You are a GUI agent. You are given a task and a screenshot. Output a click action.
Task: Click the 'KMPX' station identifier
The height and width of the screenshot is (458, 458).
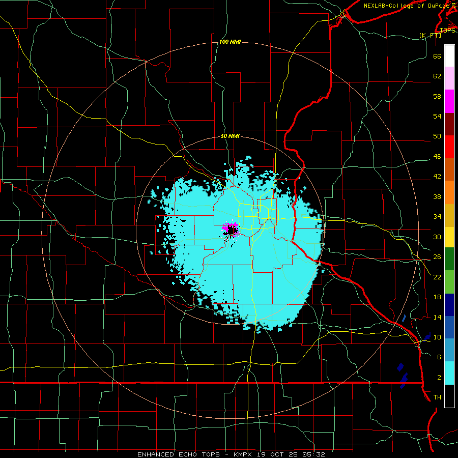coord(242,454)
